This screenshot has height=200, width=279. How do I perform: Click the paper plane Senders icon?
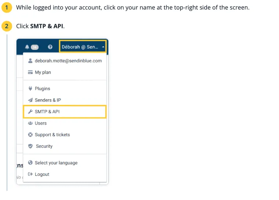point(30,100)
